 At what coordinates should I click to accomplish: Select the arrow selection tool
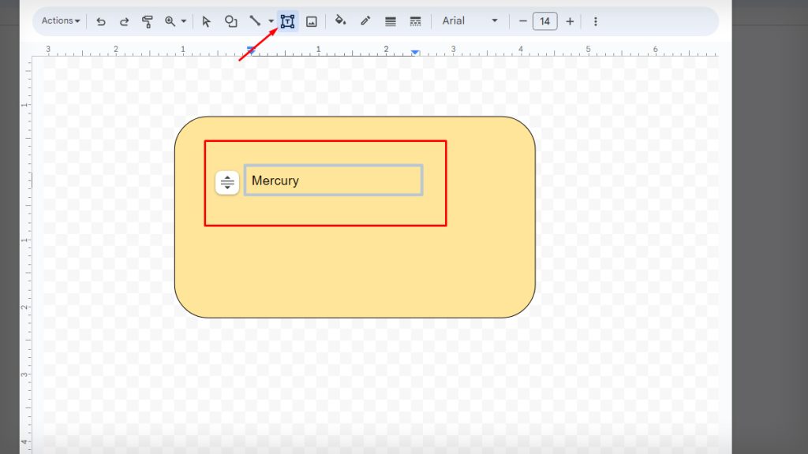[207, 21]
